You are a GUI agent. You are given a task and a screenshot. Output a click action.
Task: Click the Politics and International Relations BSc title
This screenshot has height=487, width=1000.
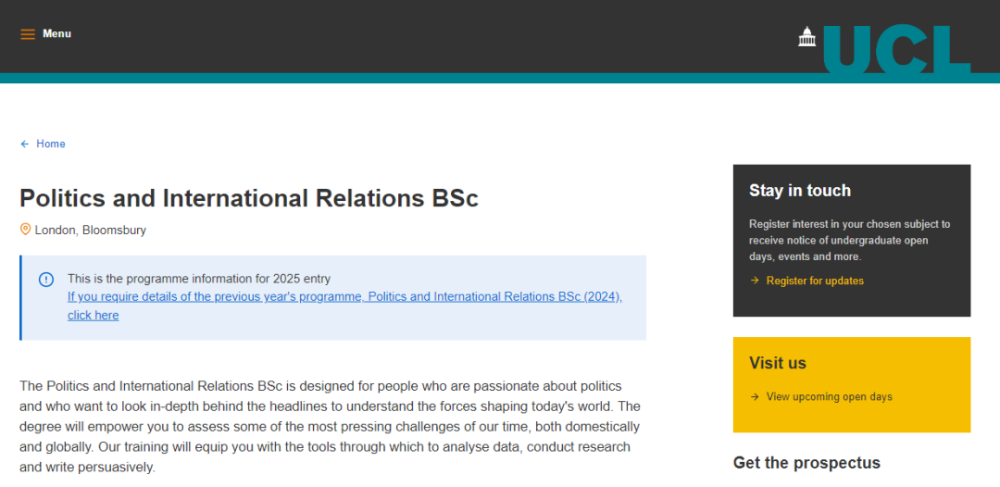tap(249, 198)
